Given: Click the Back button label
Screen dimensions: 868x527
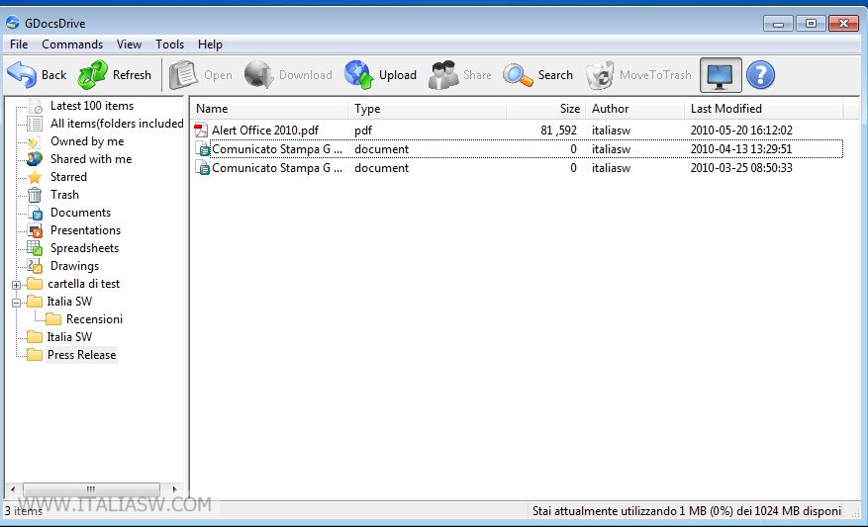Looking at the screenshot, I should click(53, 75).
